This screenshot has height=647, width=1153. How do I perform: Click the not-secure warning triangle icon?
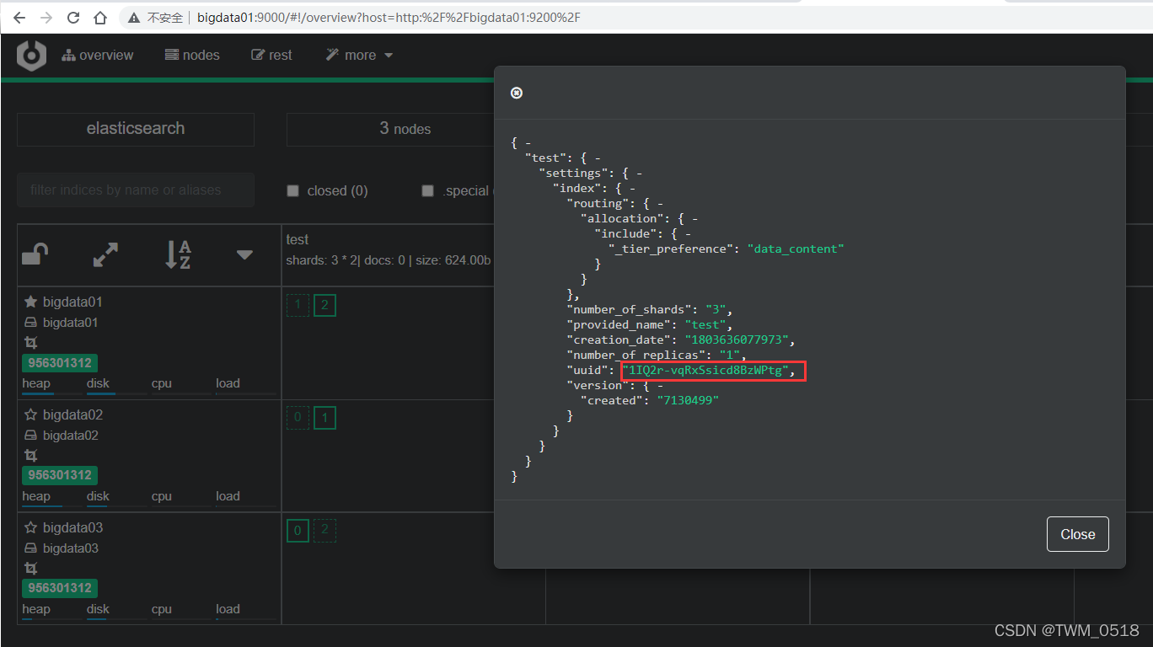(x=134, y=18)
